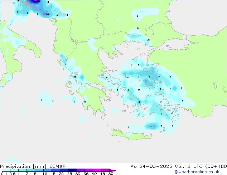227x175 pixels.
Task: Click the "30" legend tick label
Action: (x=78, y=174)
